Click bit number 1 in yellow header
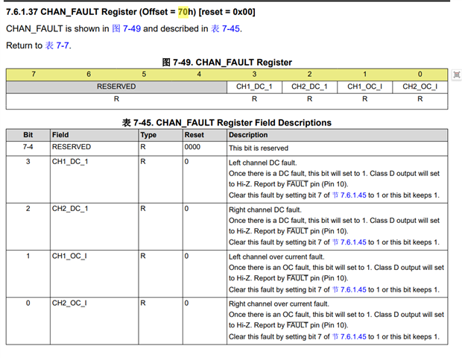Image resolution: width=462 pixels, height=358 pixels. point(365,75)
